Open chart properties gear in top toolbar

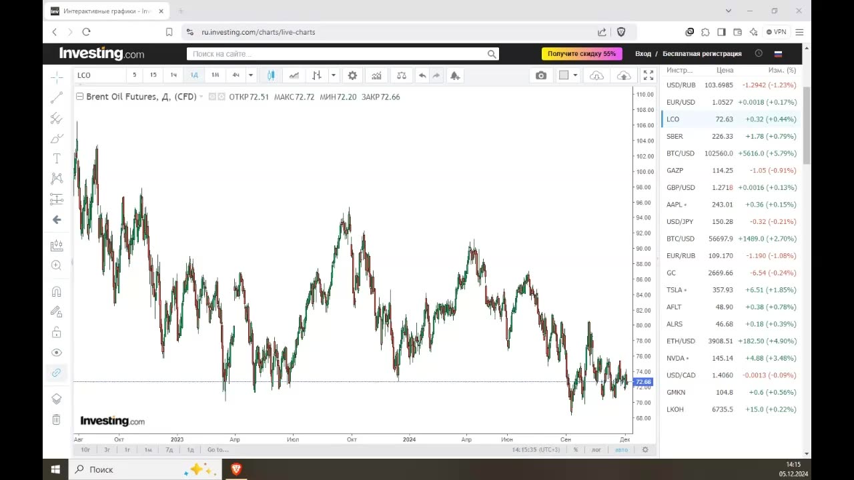[x=352, y=75]
